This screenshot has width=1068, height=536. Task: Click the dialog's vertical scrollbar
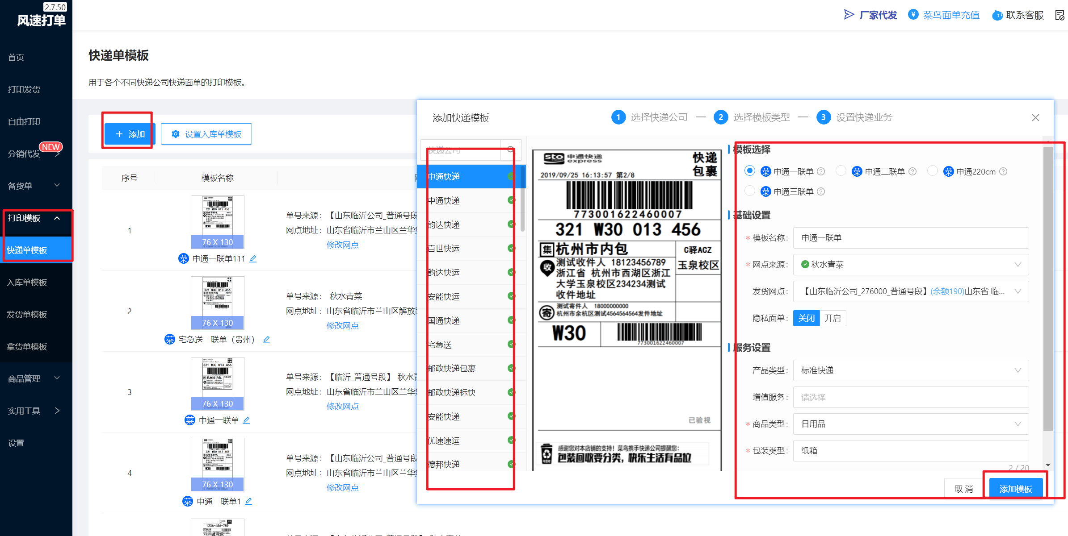[x=1047, y=289]
